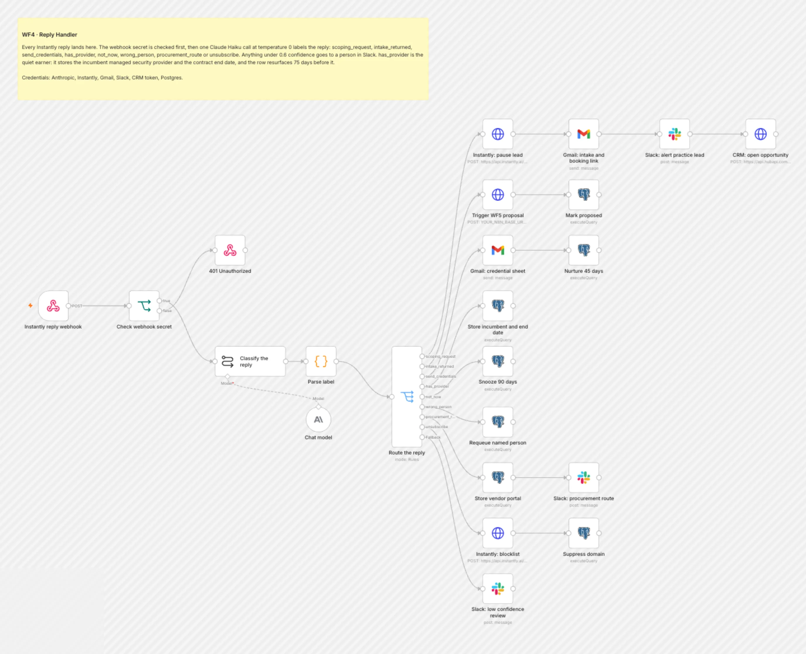
Task: Click the Store vendor portal node
Action: 497,477
